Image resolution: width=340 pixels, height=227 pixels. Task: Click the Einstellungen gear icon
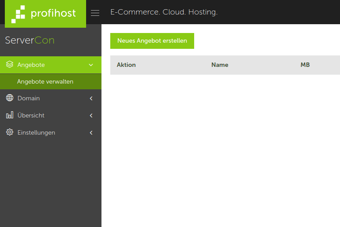click(10, 132)
